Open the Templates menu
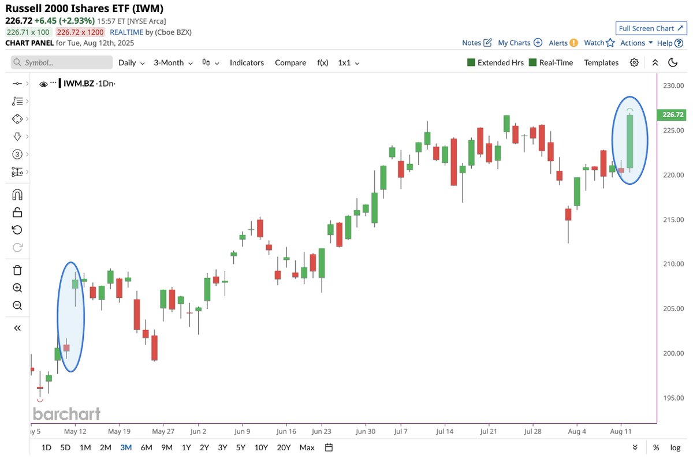The width and height of the screenshot is (693, 463). (601, 62)
